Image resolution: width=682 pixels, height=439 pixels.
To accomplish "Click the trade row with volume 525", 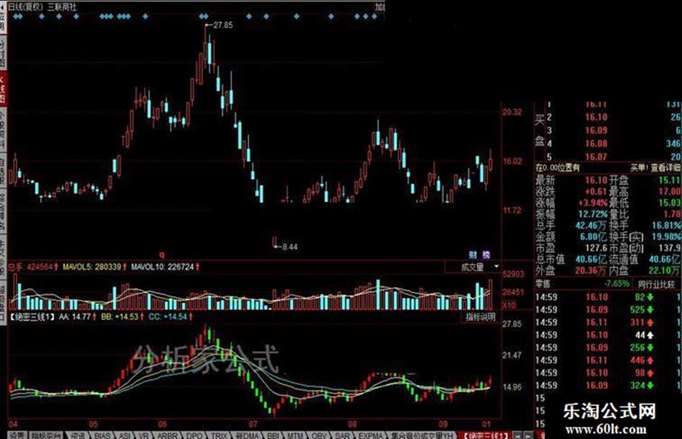I will pos(608,310).
